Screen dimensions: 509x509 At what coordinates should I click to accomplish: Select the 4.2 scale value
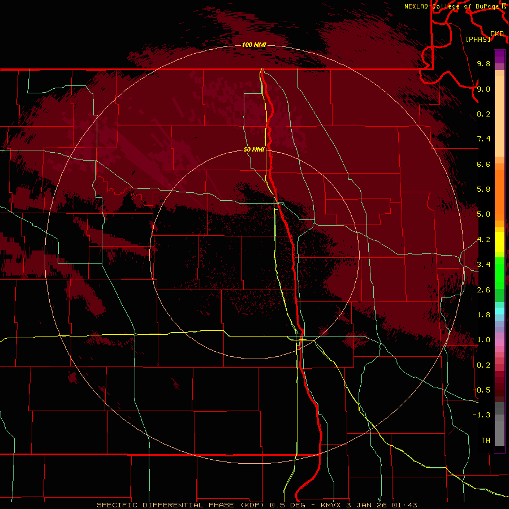point(484,240)
